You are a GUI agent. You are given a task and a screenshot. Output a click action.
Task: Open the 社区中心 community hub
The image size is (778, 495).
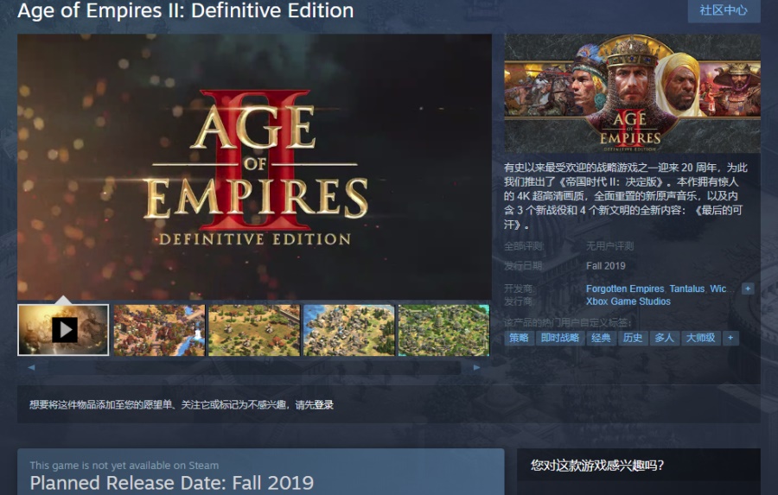(724, 10)
